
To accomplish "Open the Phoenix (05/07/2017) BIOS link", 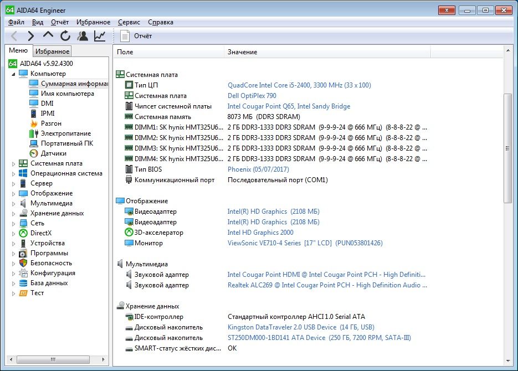I will (258, 169).
